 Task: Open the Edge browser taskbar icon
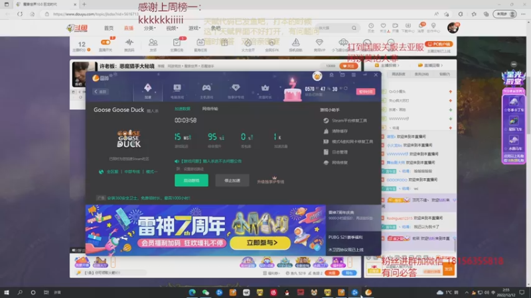click(192, 292)
